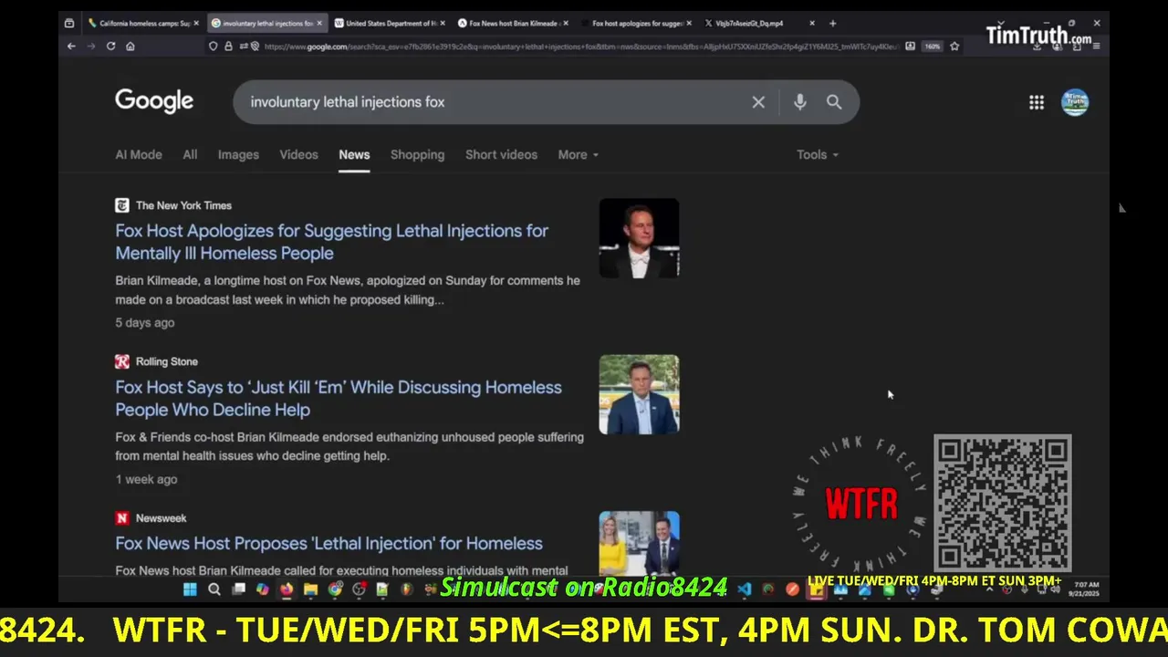Open Visual Studio Code from taskbar
1168x657 pixels.
coord(744,589)
